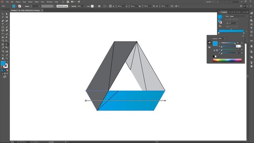
Task: Click the GPU performance rocket icon
Action: tap(79, 2)
